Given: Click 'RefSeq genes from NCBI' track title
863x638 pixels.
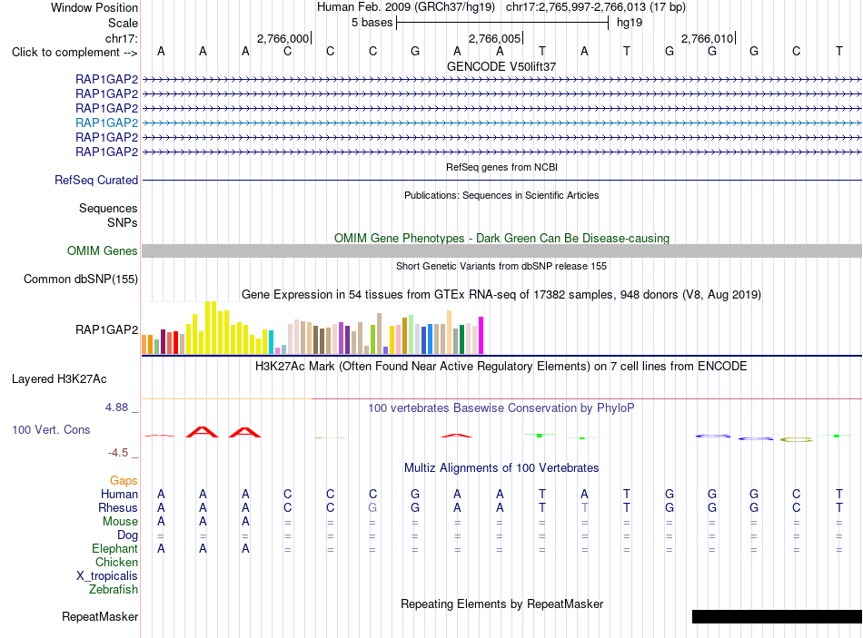Looking at the screenshot, I should tap(501, 167).
